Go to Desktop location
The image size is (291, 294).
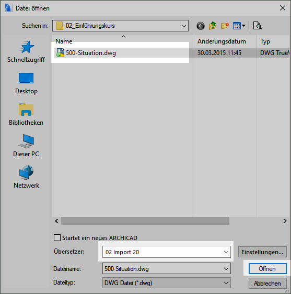(x=26, y=83)
